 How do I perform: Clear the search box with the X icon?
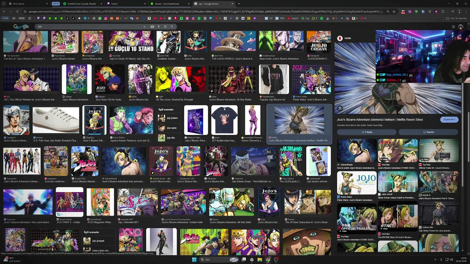coord(144,26)
